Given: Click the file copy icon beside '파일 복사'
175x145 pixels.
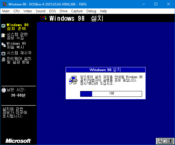Looking at the screenshot, I should pyautogui.click(x=4, y=45).
